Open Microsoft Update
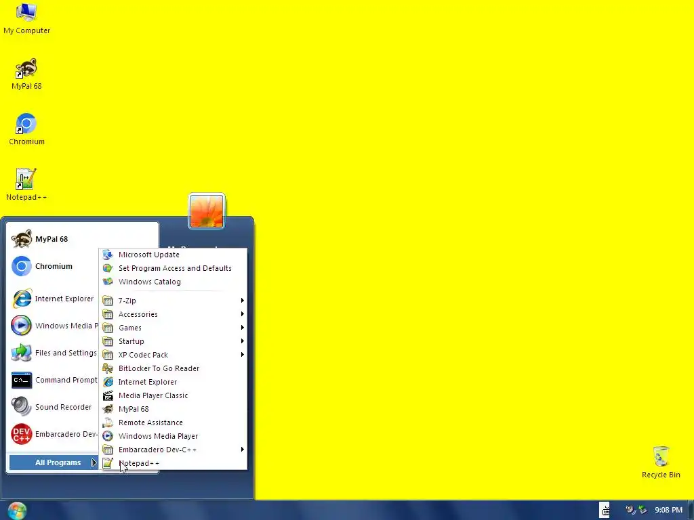 tap(173, 255)
